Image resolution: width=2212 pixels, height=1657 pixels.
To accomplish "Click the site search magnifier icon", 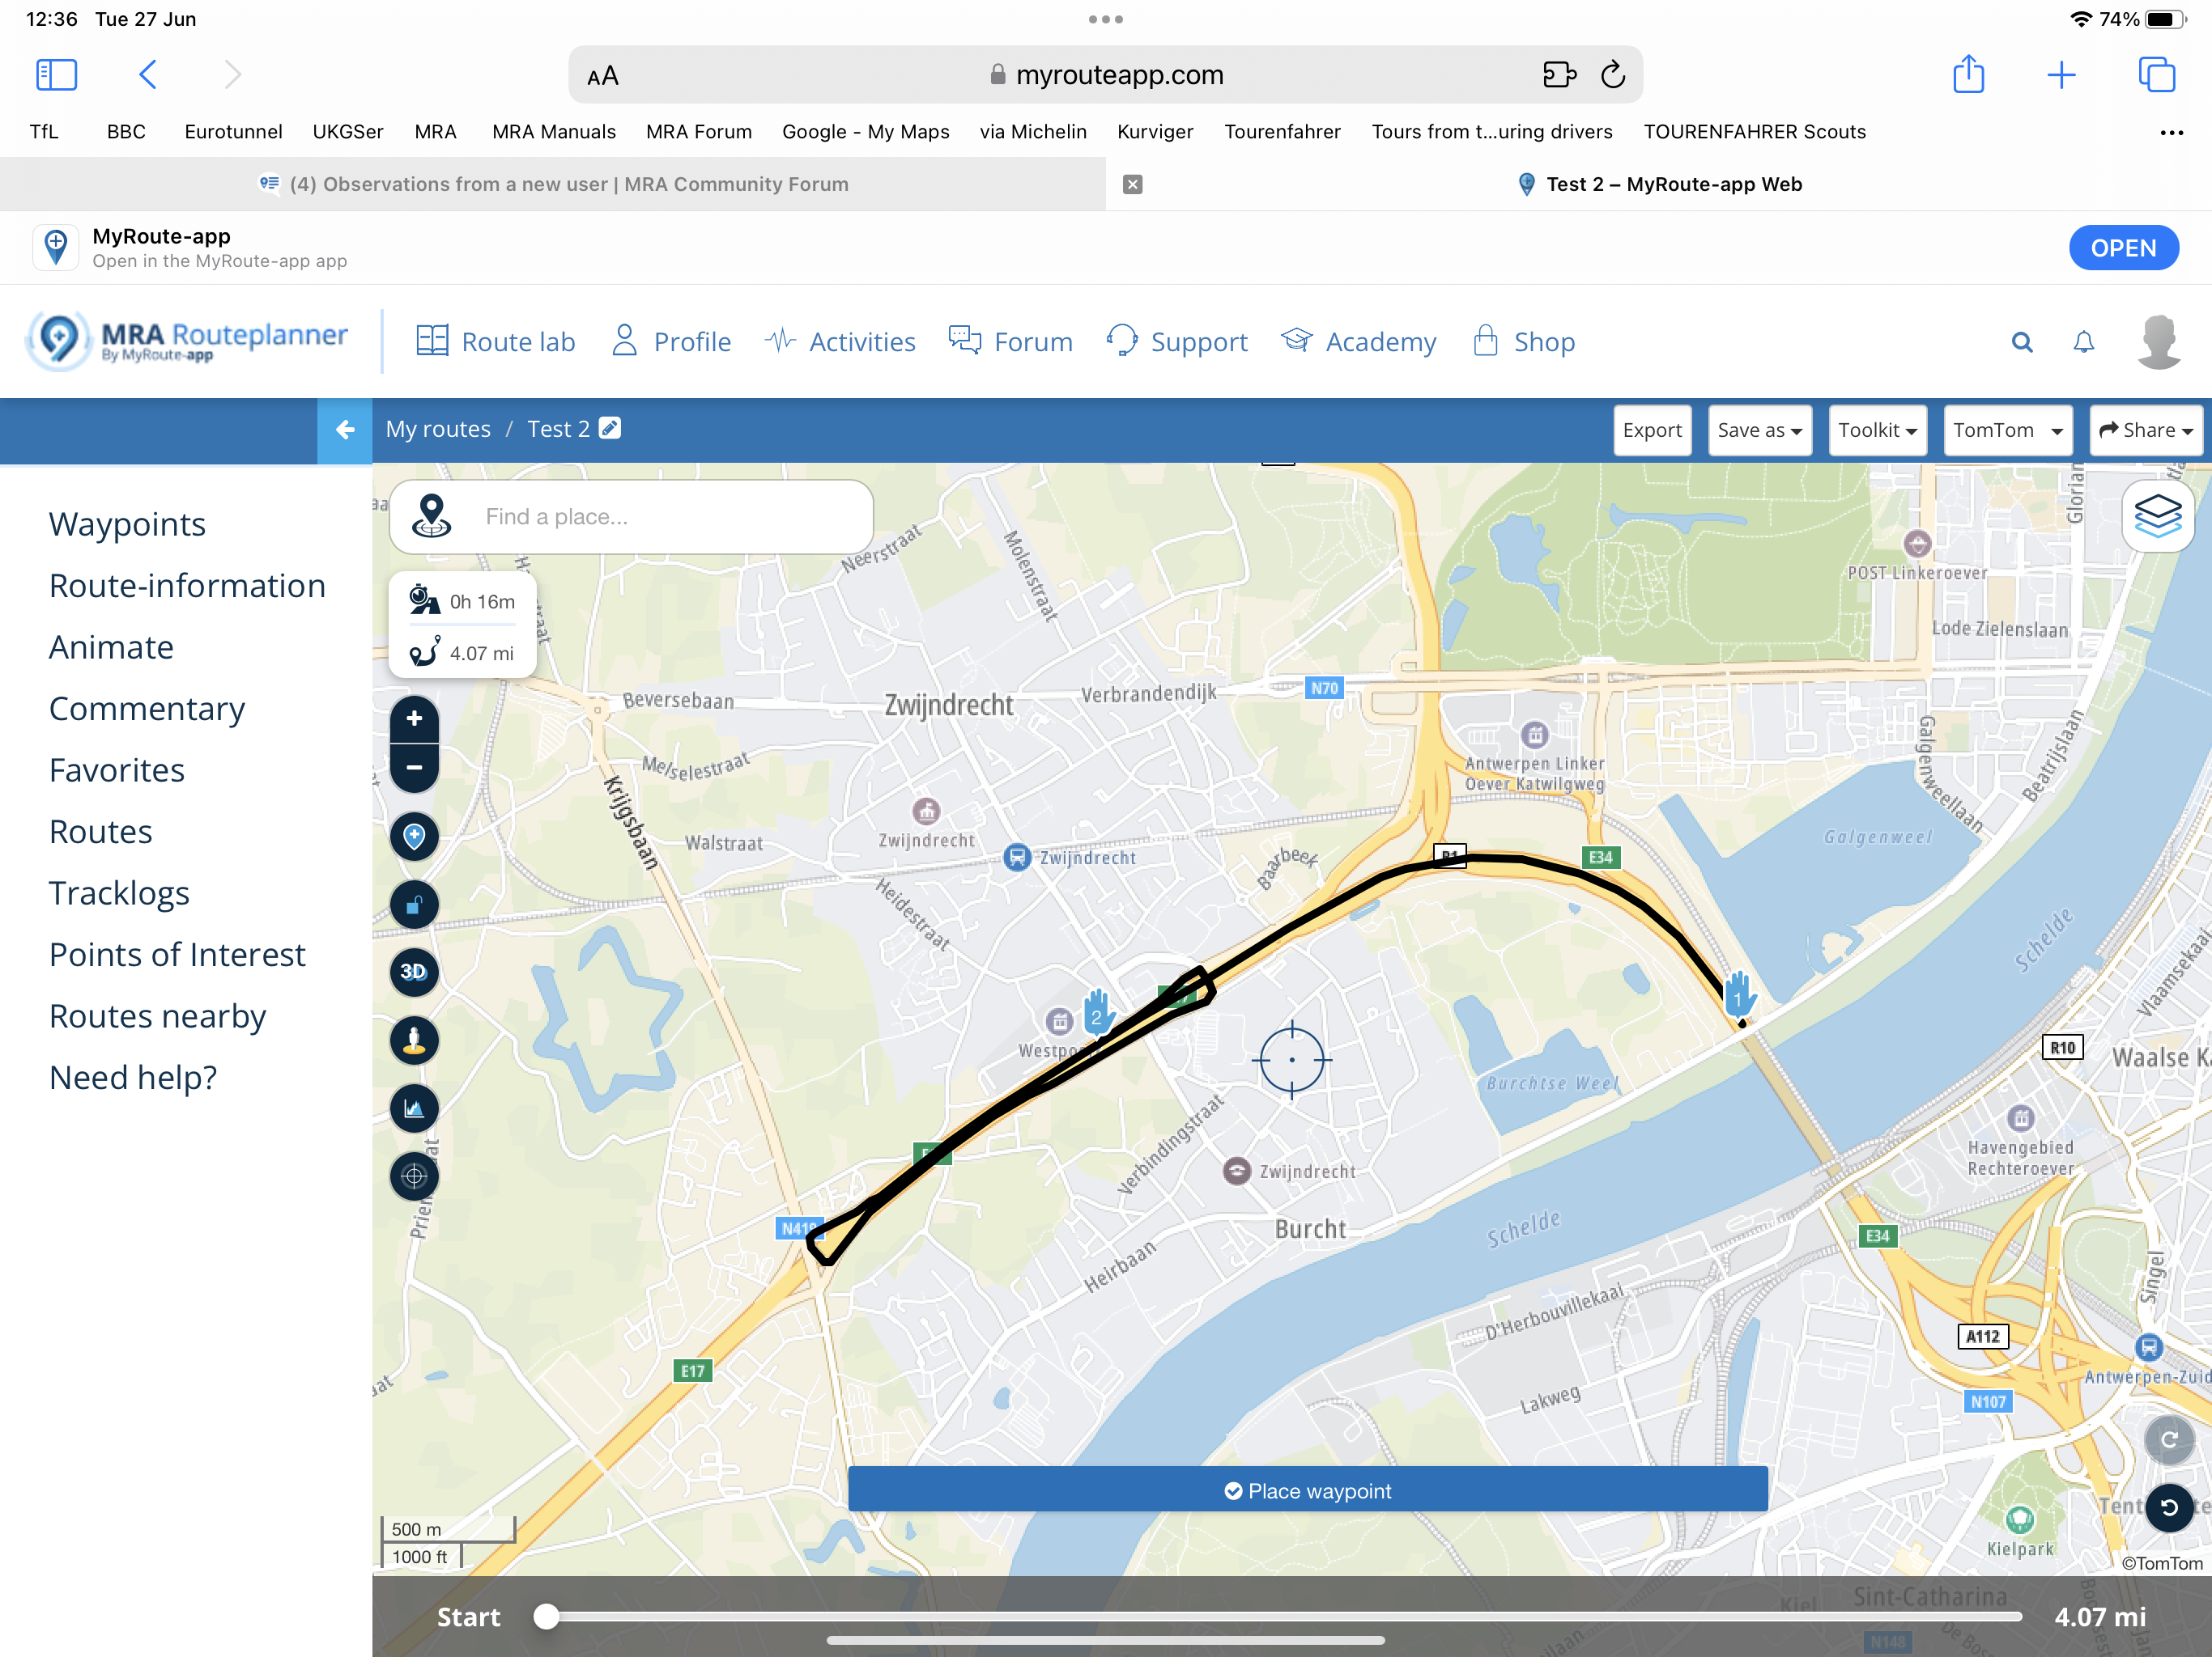I will pos(2022,343).
